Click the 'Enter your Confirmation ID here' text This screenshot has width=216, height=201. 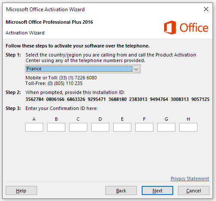tap(61, 108)
